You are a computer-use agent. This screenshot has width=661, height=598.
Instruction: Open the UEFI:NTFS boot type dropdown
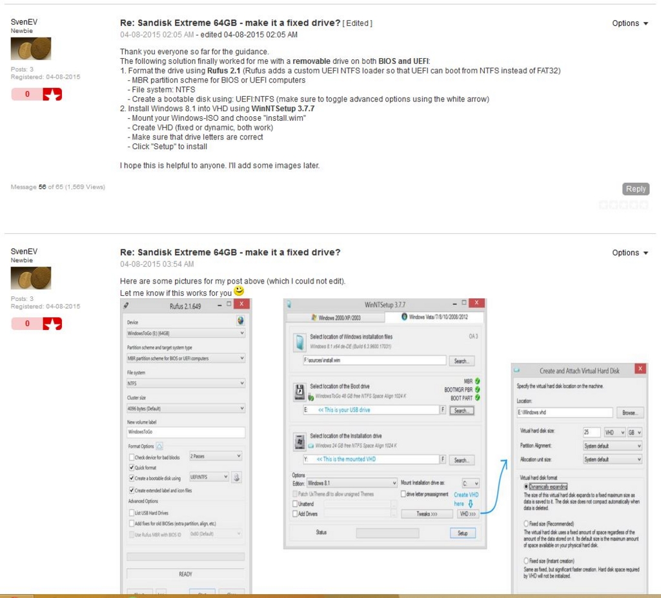tap(209, 477)
